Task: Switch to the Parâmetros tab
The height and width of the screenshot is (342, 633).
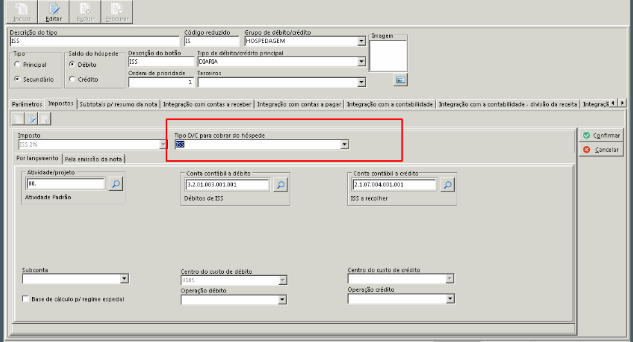Action: (x=27, y=104)
